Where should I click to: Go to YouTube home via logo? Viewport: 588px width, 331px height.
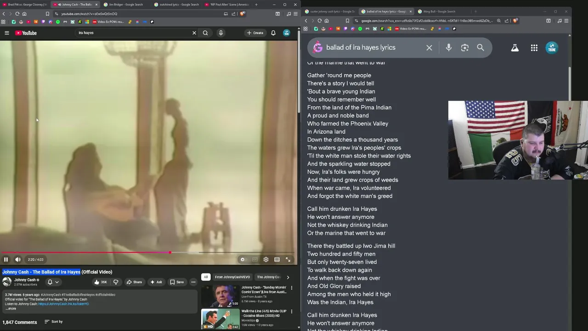(26, 33)
